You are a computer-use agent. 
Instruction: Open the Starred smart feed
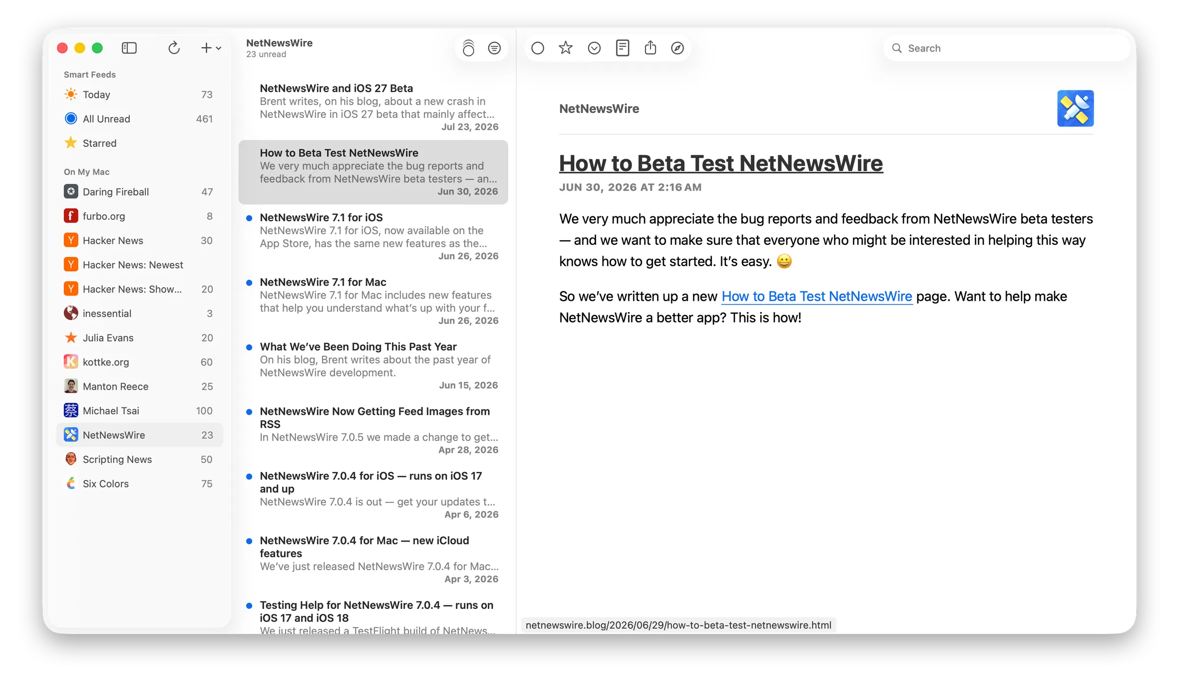click(140, 143)
